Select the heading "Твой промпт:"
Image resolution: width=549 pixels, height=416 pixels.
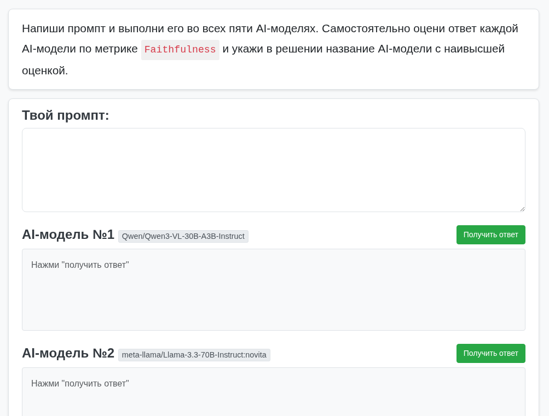pos(65,115)
